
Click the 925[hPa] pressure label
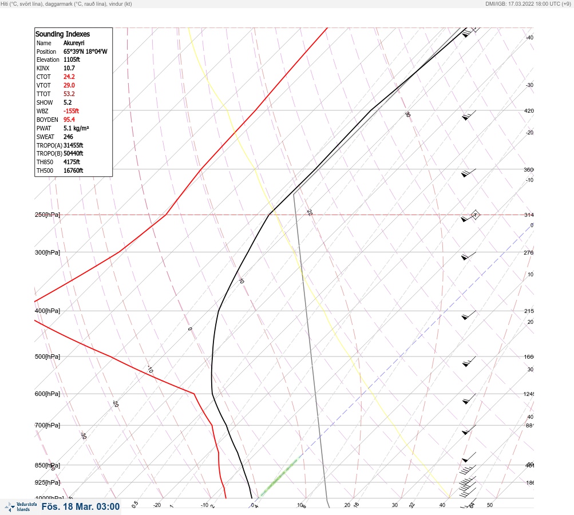47,482
